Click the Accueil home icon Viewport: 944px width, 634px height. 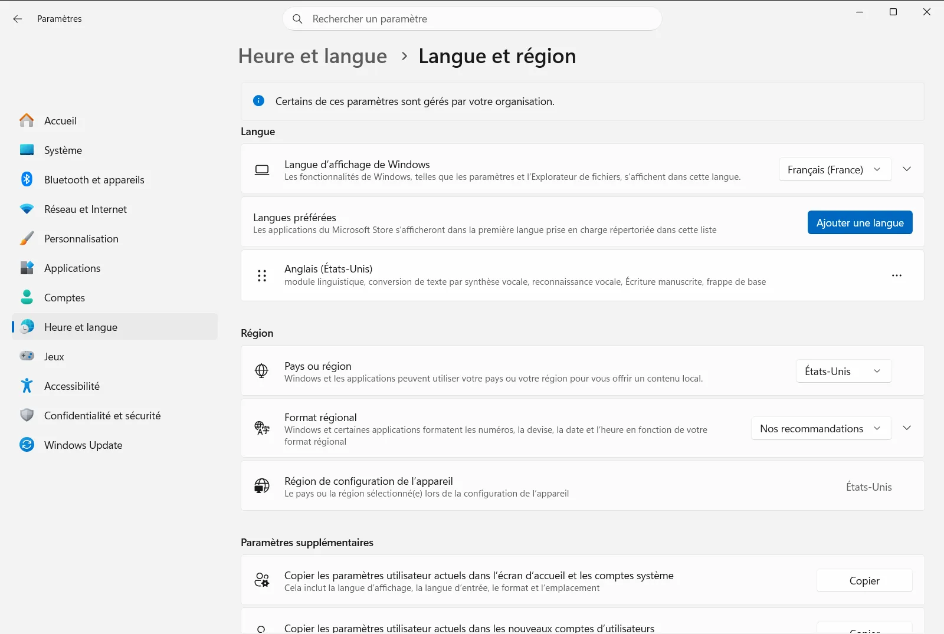[x=27, y=120]
